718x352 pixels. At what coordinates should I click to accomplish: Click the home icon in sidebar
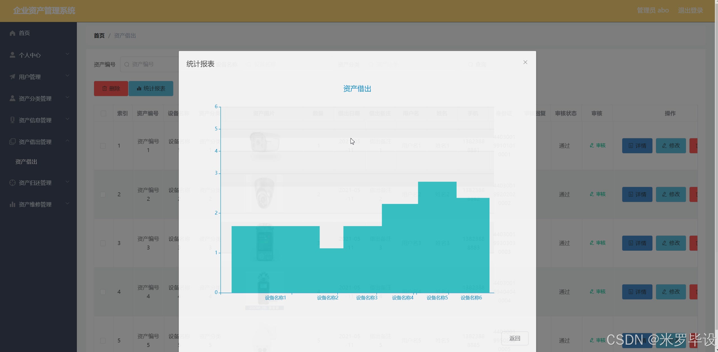[x=12, y=33]
